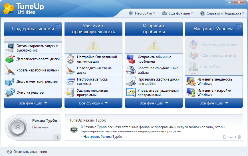This screenshot has width=248, height=156.
Task: Click the warning triangle under Увеличить производительность
Action: 94,45
